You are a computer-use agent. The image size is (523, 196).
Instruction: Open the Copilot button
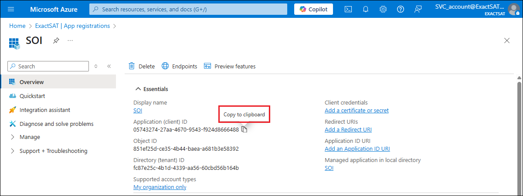click(x=314, y=9)
